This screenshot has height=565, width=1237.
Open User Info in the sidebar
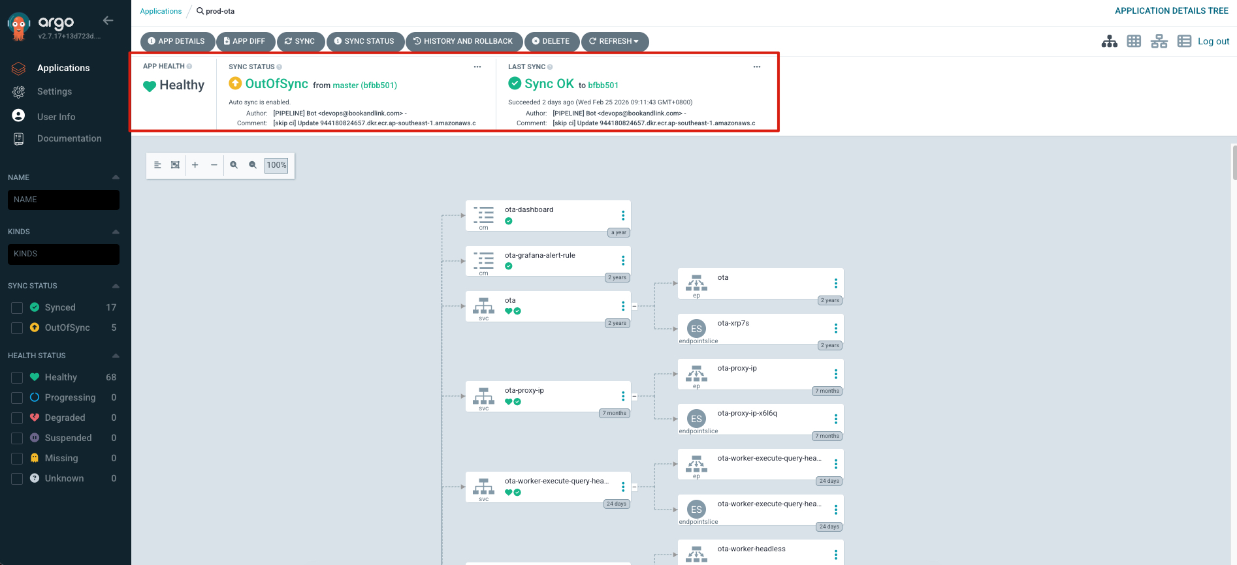click(56, 117)
